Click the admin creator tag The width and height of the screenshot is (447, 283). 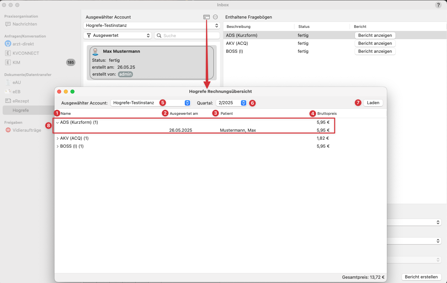(x=125, y=74)
